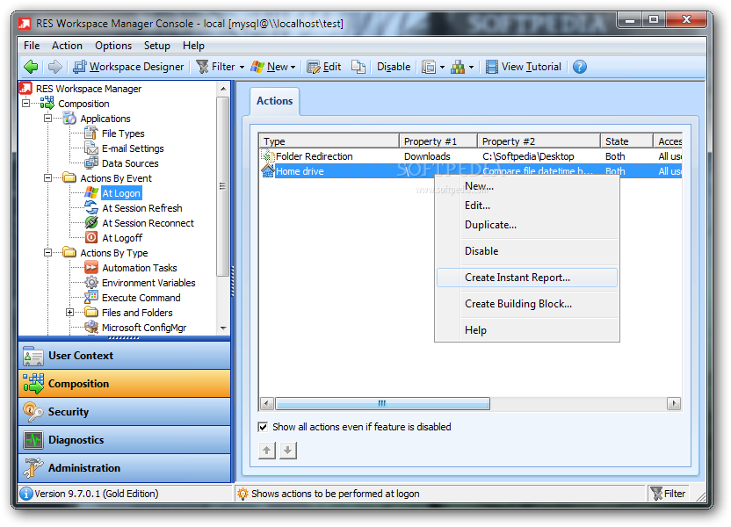731x527 pixels.
Task: Click the gray Forward arrow icon
Action: (x=54, y=67)
